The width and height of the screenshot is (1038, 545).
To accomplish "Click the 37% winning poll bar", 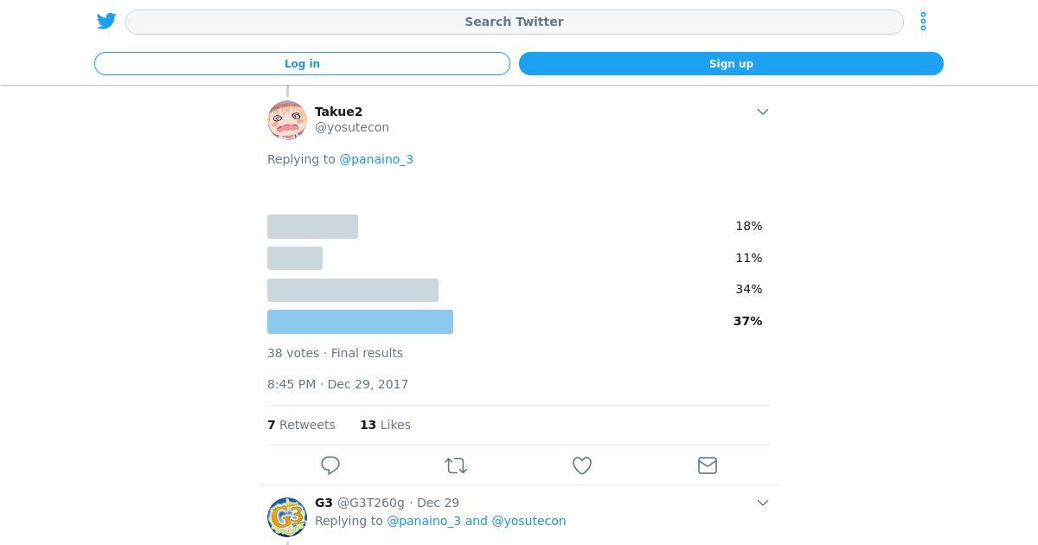I will tap(360, 322).
